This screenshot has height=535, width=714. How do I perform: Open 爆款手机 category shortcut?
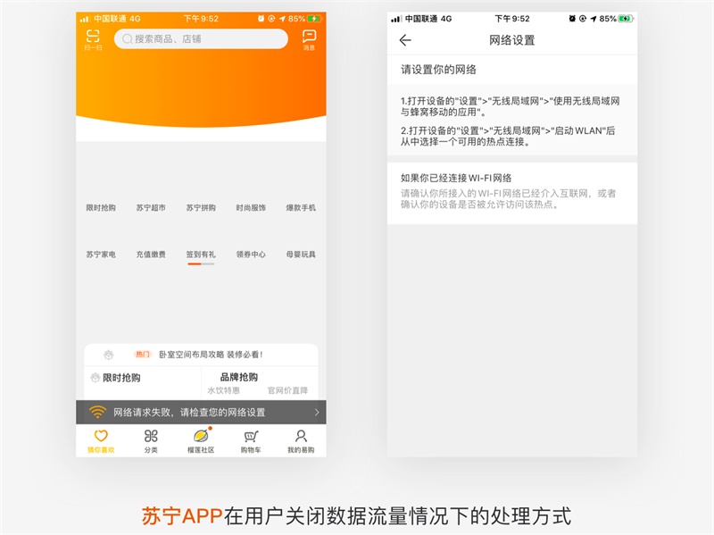point(301,208)
